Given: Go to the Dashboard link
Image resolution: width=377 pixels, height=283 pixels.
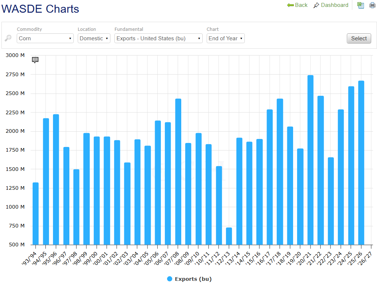Looking at the screenshot, I should [335, 5].
